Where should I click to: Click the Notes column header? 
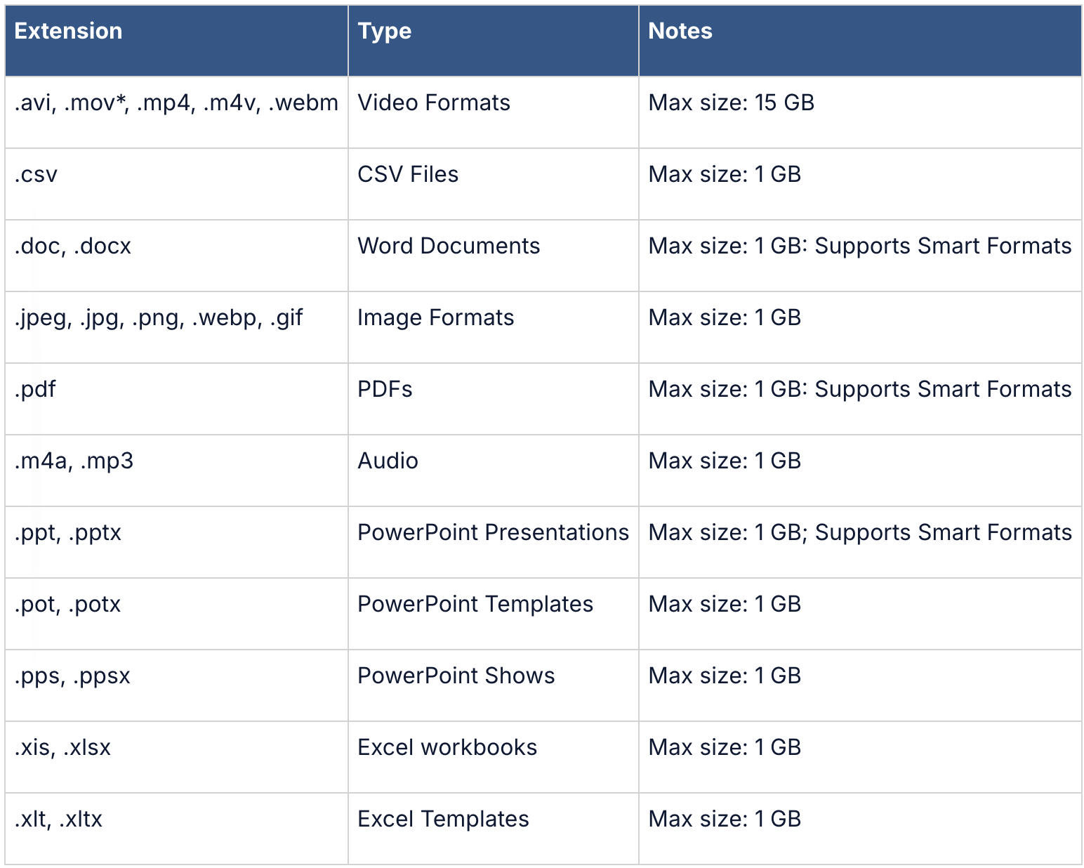680,32
